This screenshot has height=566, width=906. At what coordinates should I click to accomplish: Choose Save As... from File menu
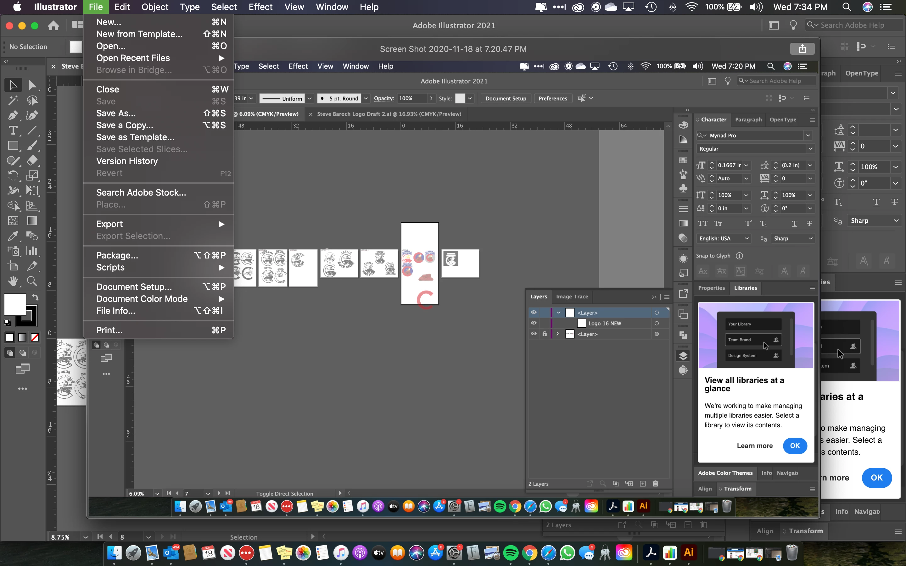(116, 114)
